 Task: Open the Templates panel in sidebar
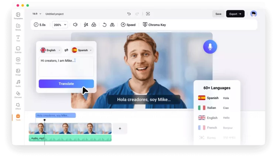18,15
